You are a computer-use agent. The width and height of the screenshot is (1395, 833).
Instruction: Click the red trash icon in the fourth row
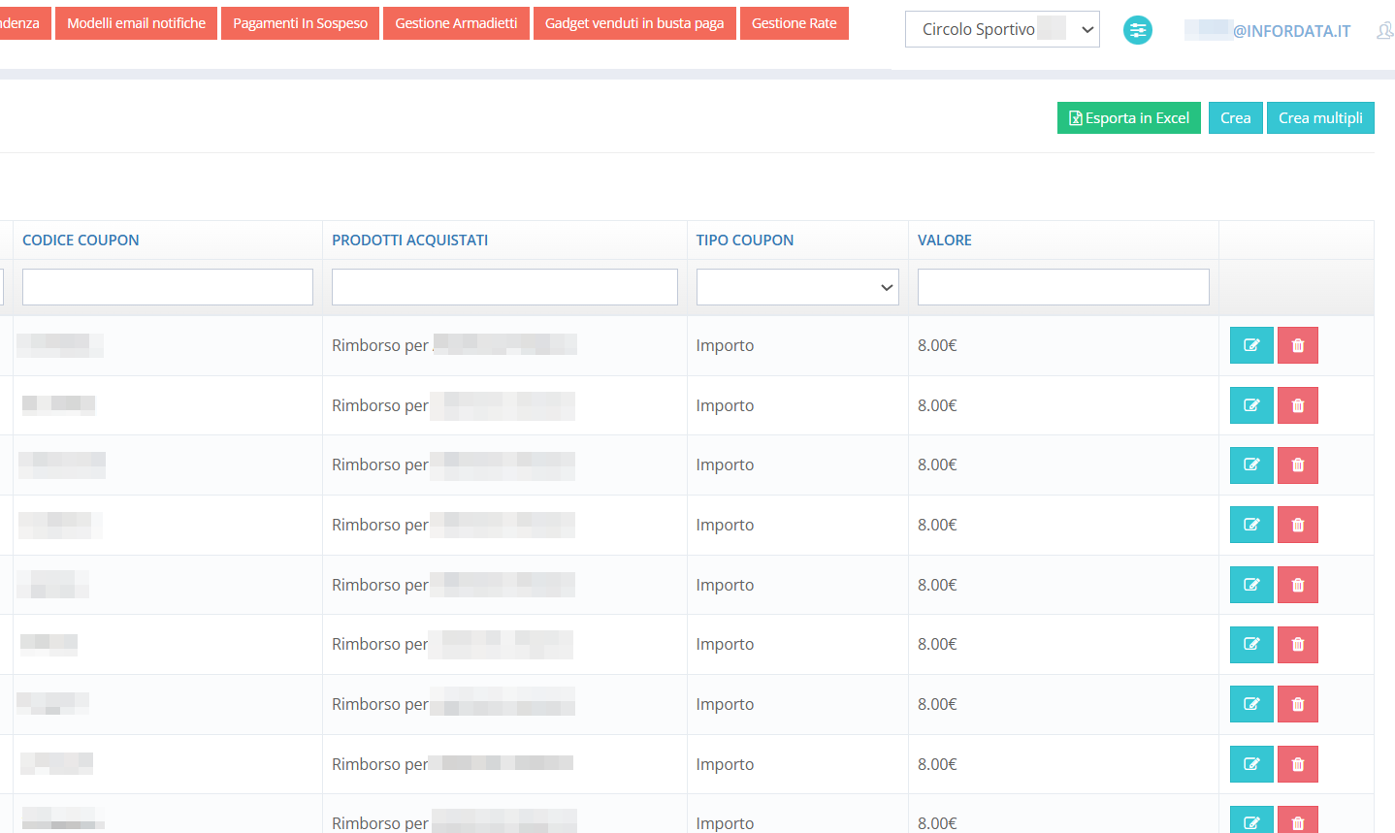coord(1297,525)
